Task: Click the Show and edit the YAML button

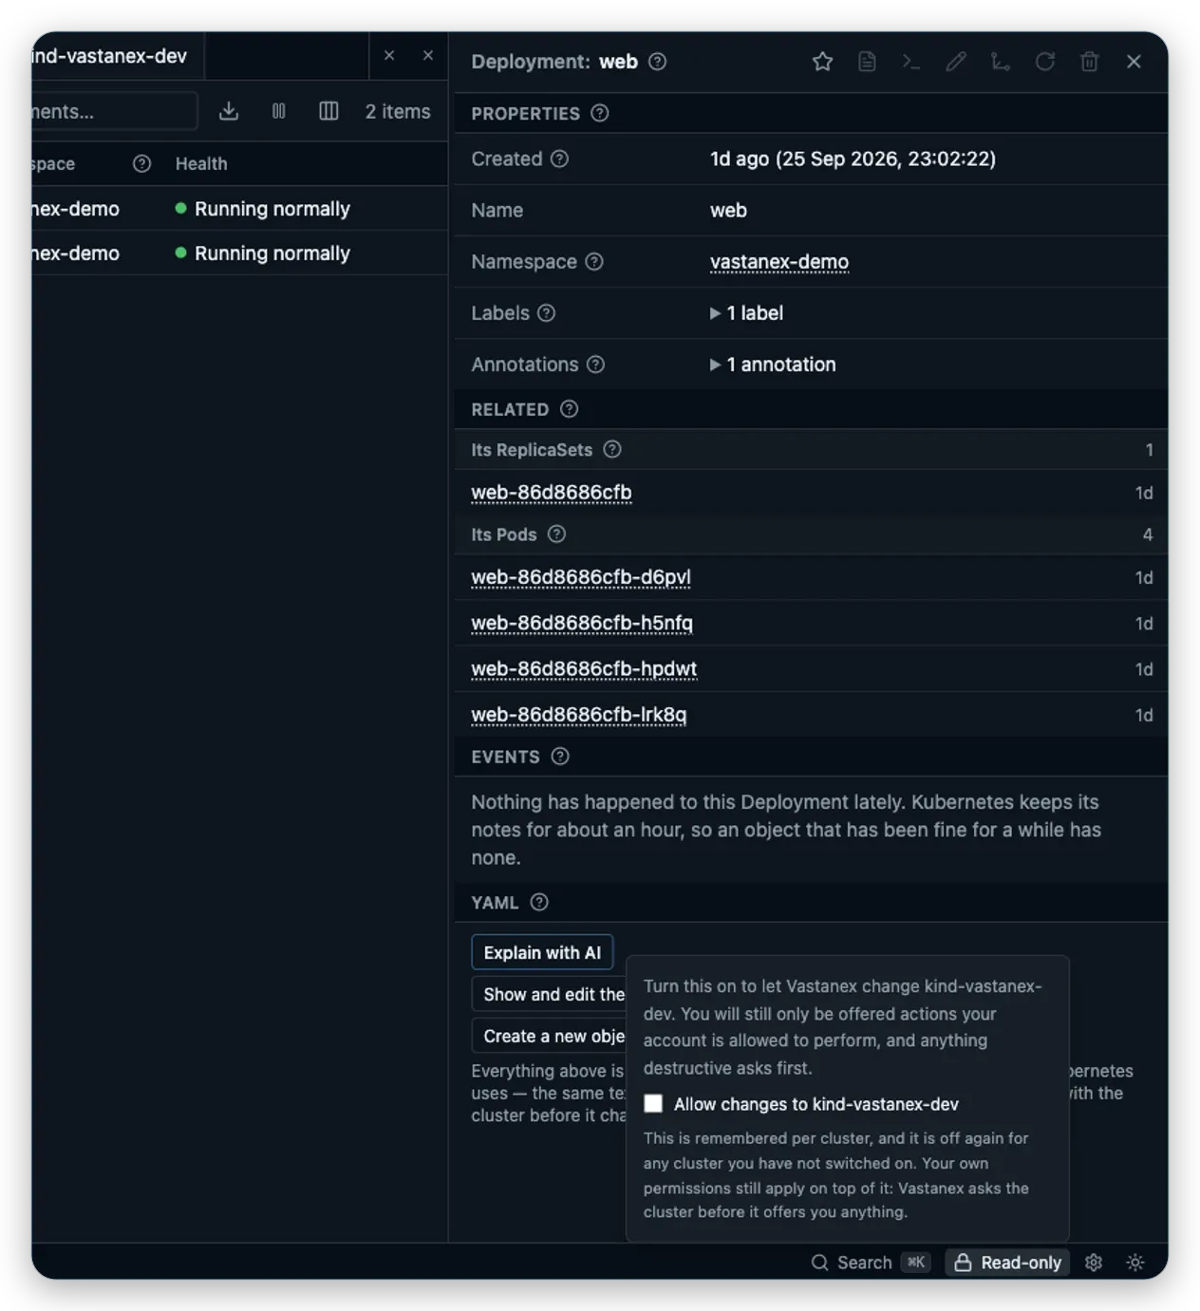Action: 550,994
